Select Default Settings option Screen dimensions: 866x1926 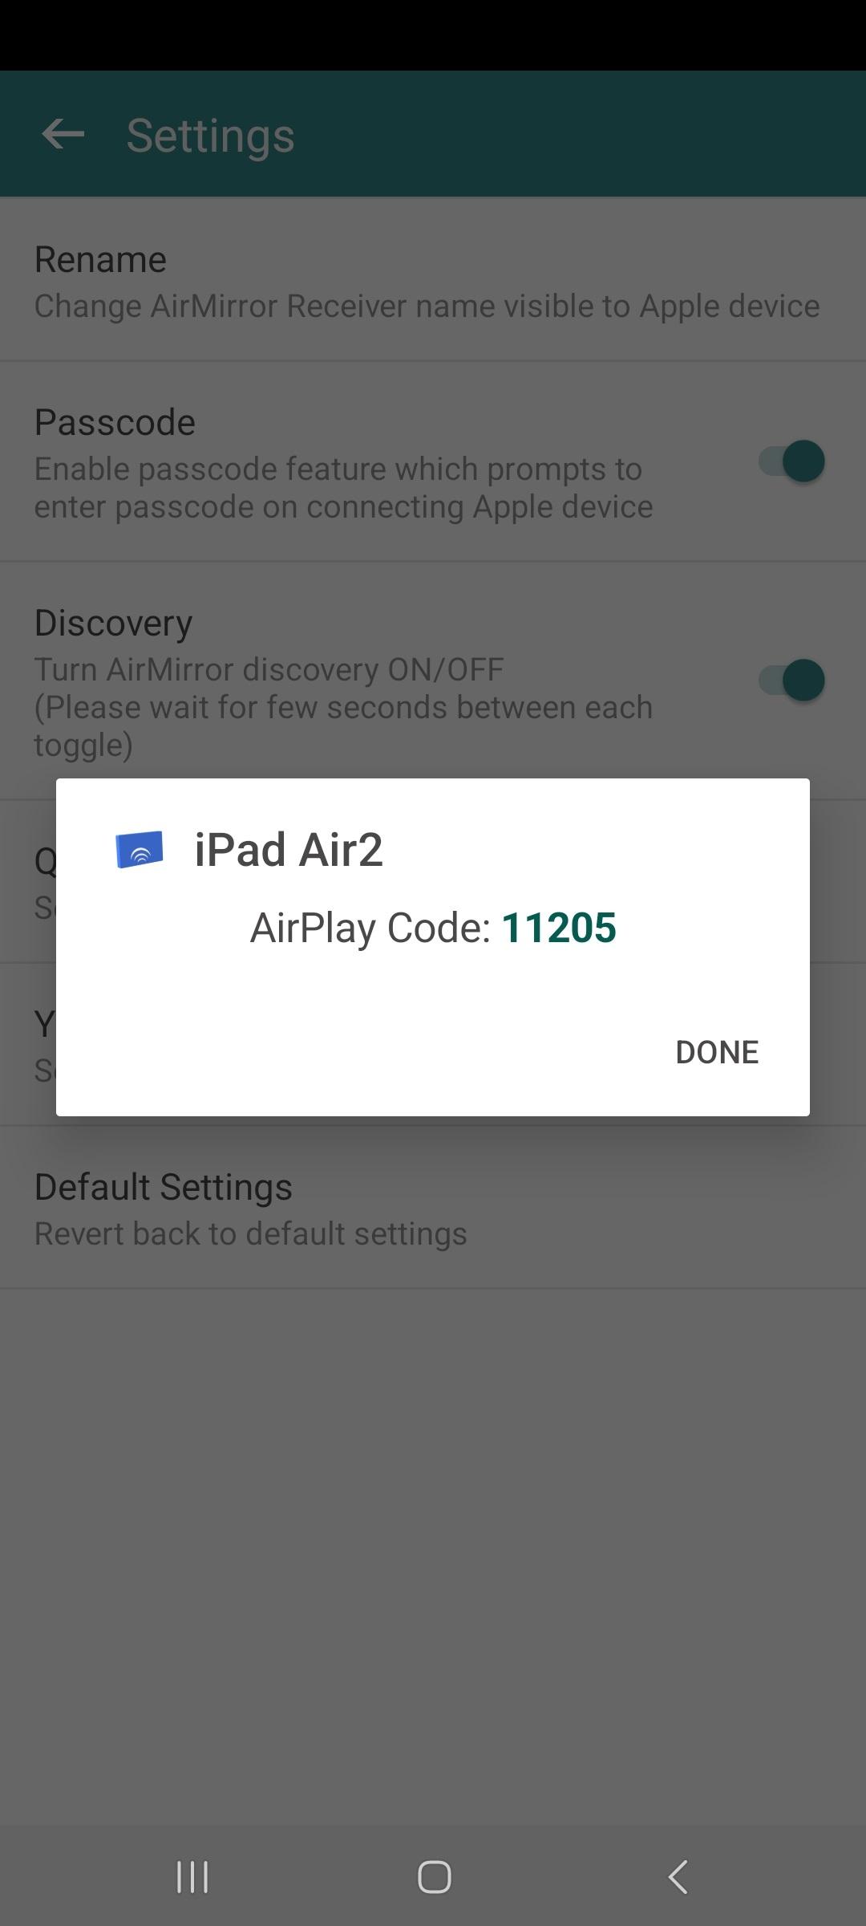coord(433,1208)
